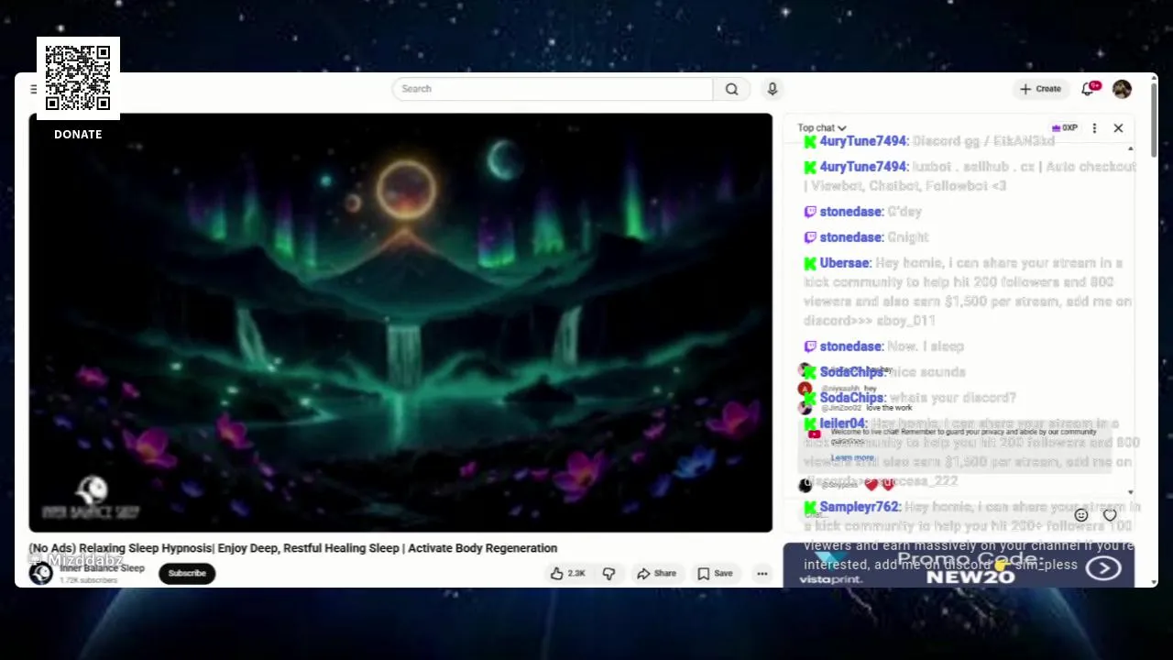
Task: Open live chat three-dot options
Action: [1094, 128]
